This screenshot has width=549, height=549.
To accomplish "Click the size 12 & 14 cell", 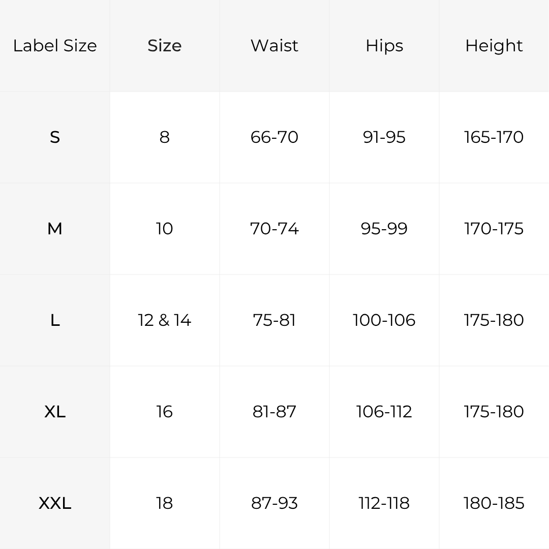I will click(x=165, y=320).
